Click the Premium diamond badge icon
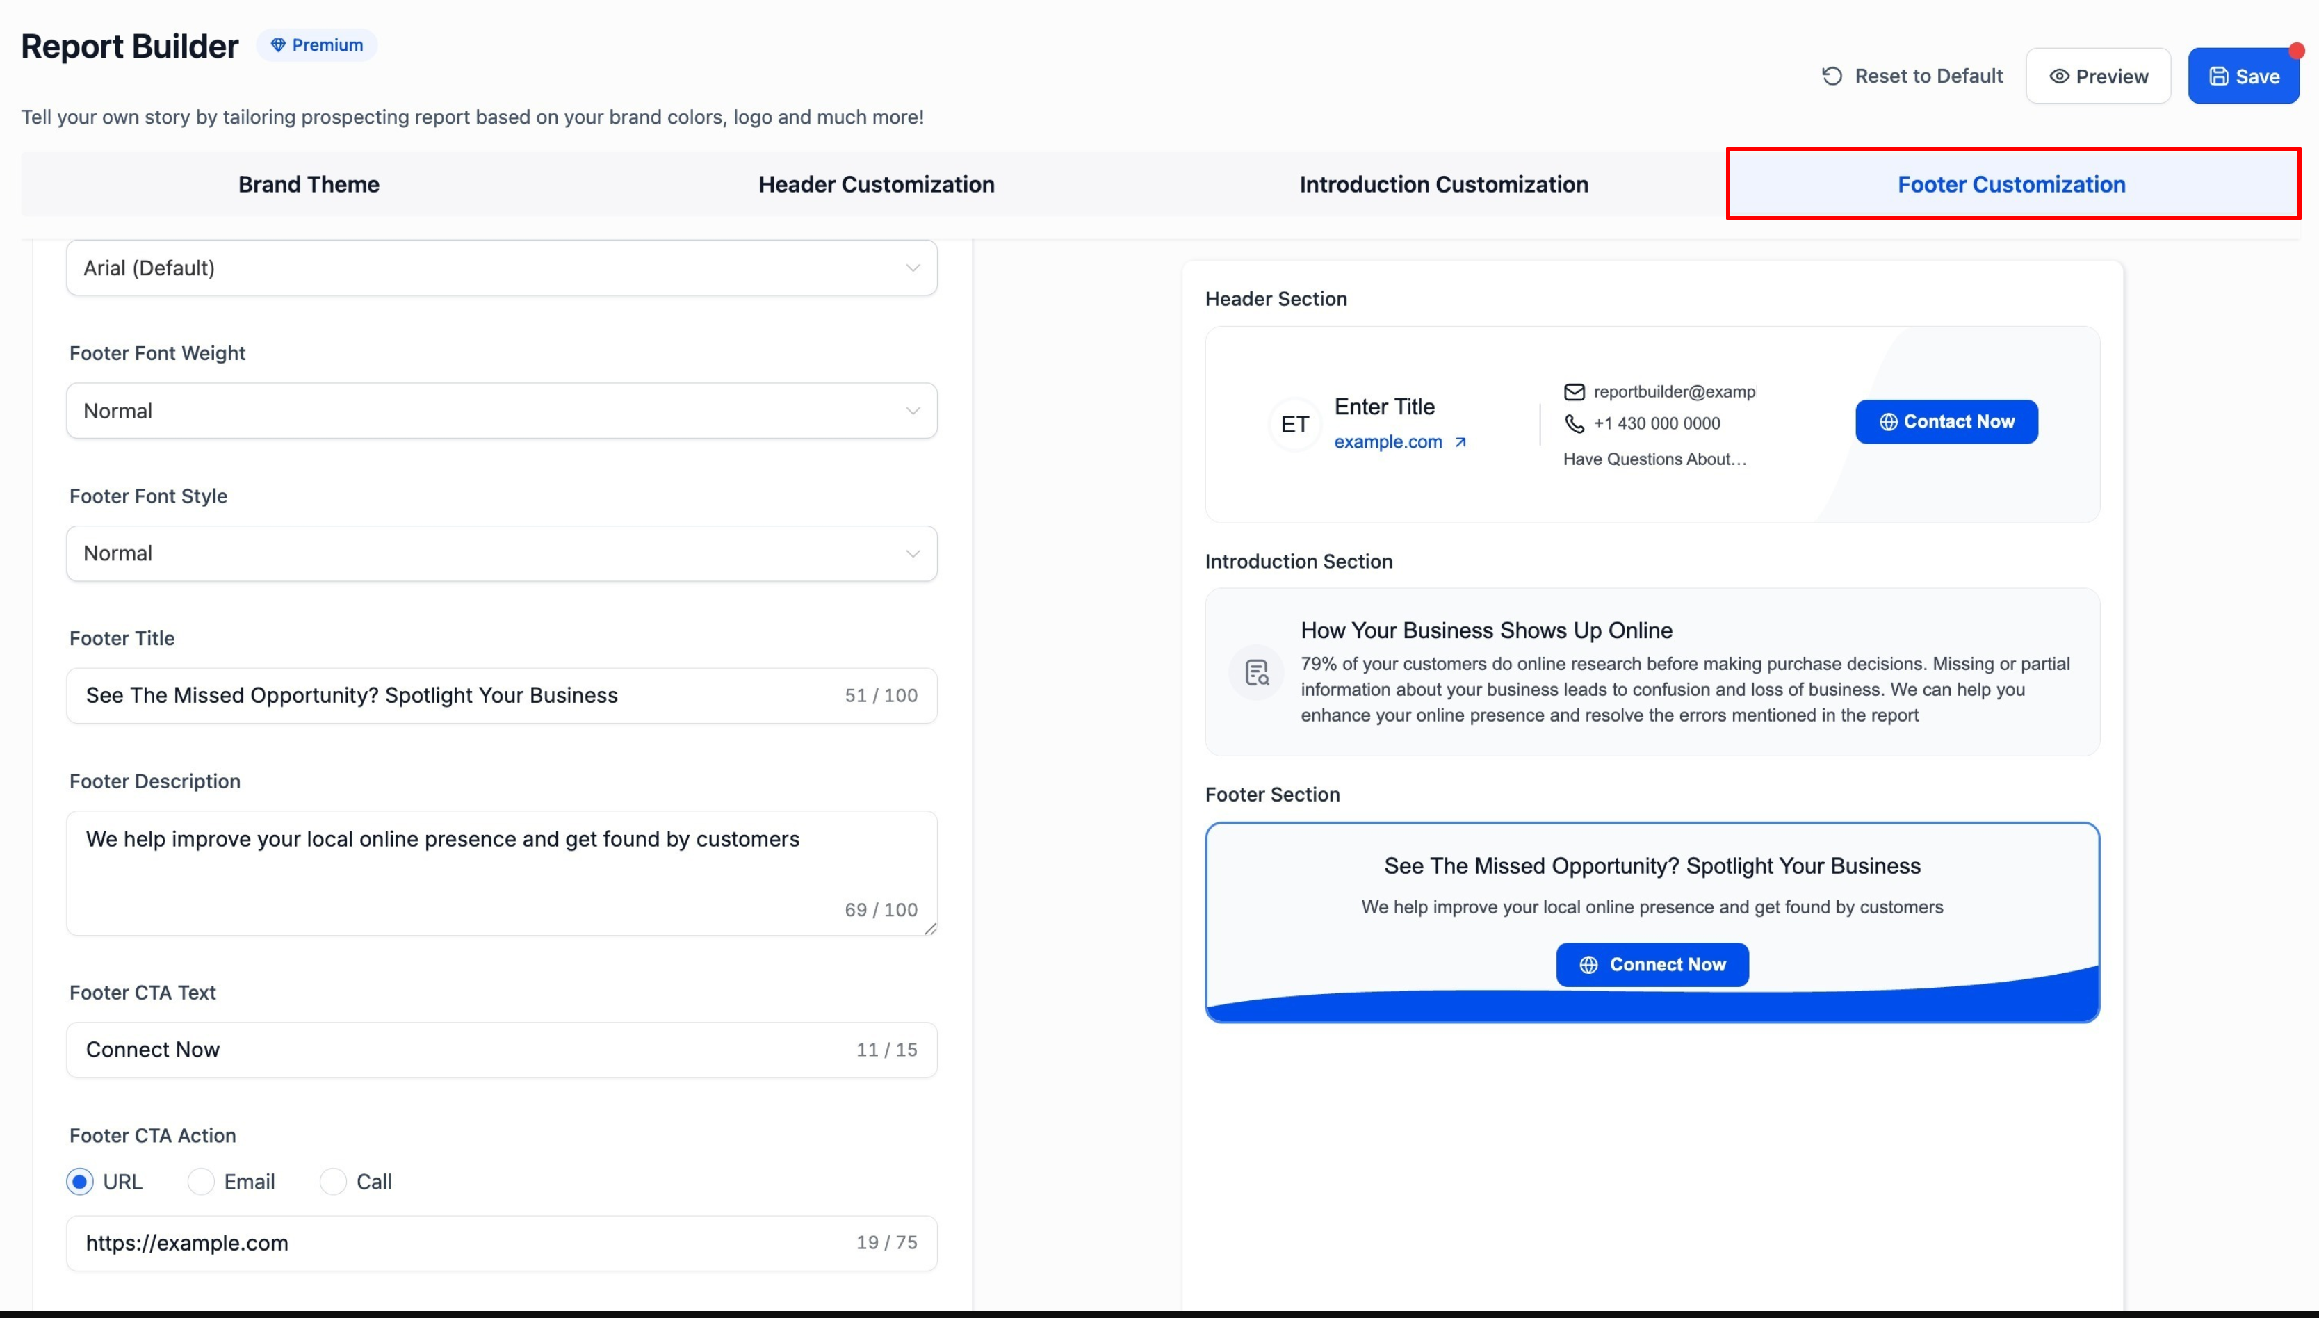 279,45
